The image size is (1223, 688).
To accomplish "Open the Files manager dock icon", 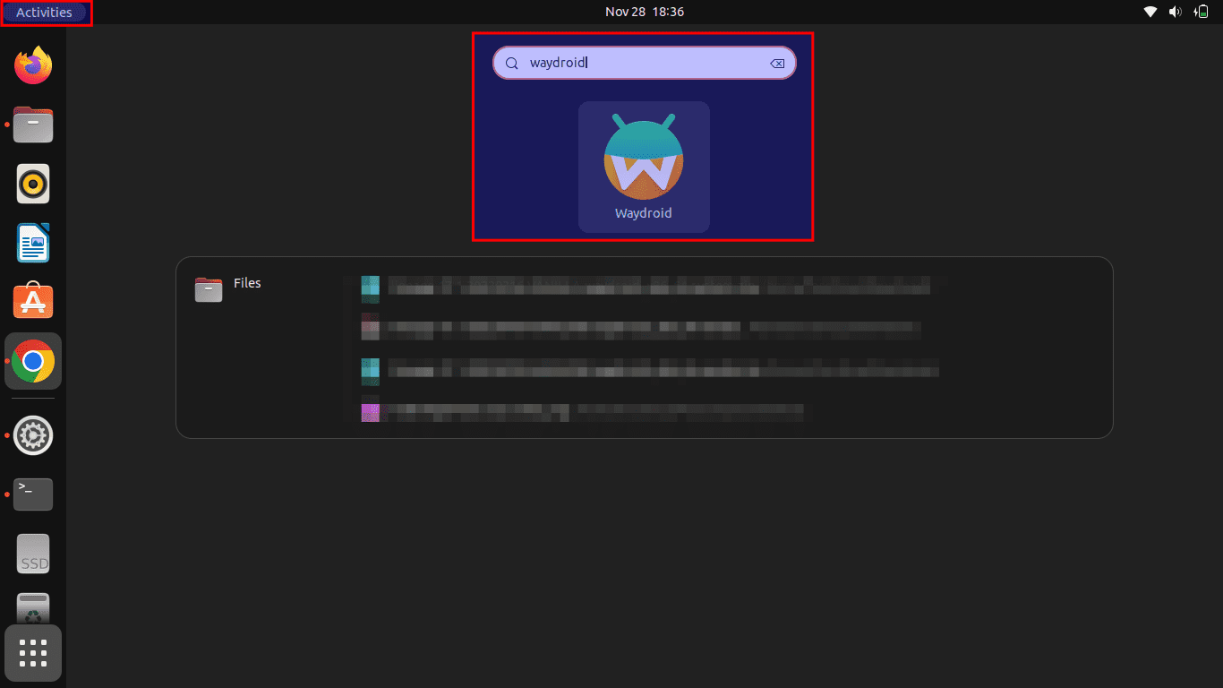I will pyautogui.click(x=33, y=125).
